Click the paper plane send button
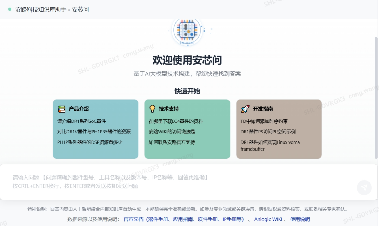The image size is (379, 226). (364, 188)
